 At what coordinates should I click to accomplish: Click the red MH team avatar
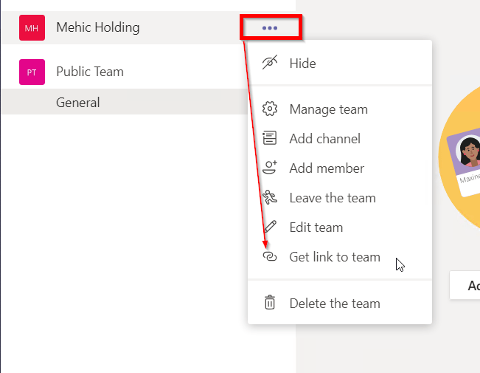click(32, 28)
